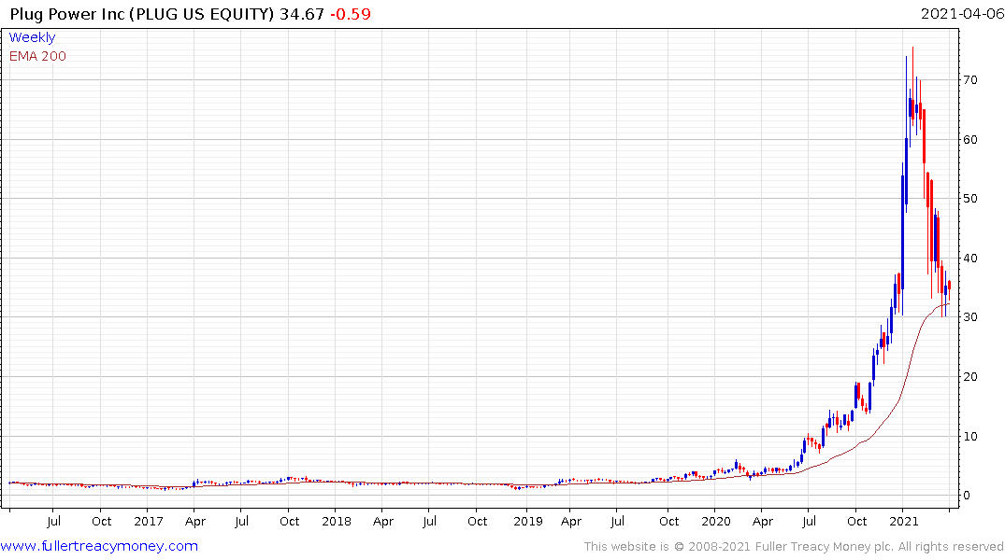
Task: Click the 2017 marker on the time axis
Action: [x=149, y=521]
